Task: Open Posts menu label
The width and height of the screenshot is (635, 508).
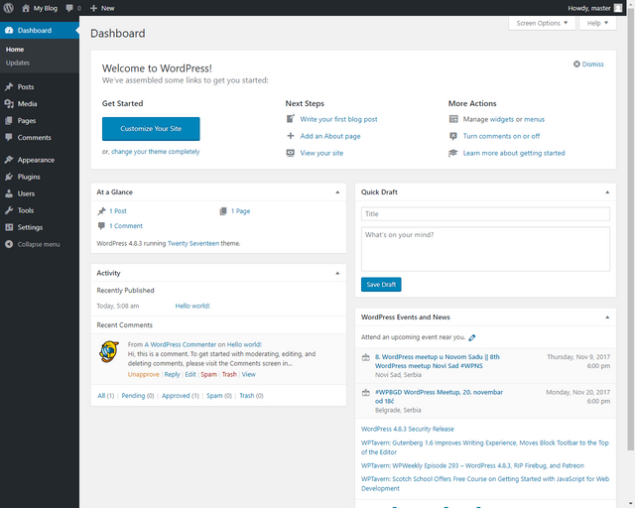Action: pos(26,86)
